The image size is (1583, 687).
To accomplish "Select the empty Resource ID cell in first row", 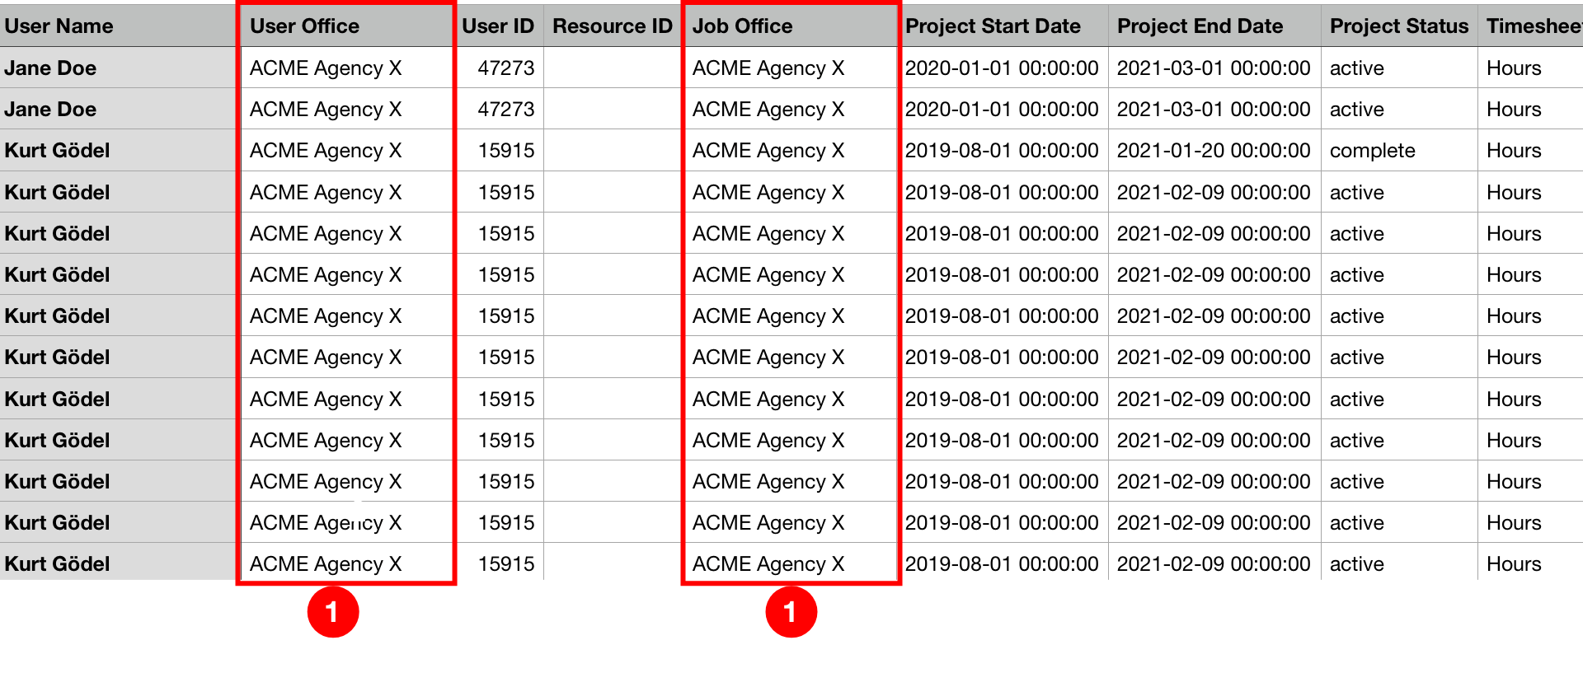I will (613, 68).
